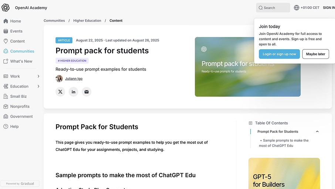Screen dimensions: 335x189
Task: Click the search magnifier icon
Action: click(260, 8)
